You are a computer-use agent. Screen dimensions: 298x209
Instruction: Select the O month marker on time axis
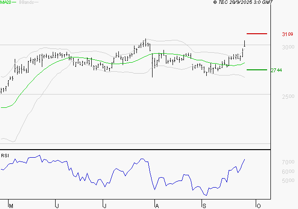pyautogui.click(x=258, y=206)
